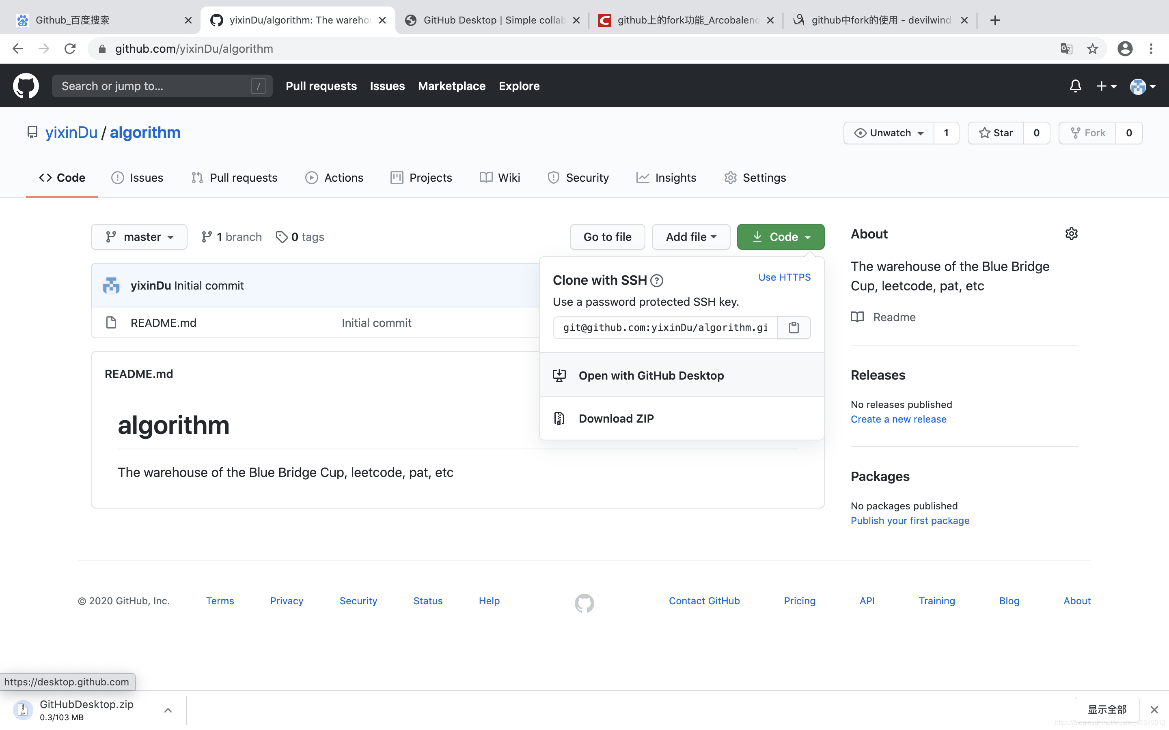Expand GitHubDesktop.zip download options chevron
The image size is (1169, 730).
pyautogui.click(x=168, y=710)
